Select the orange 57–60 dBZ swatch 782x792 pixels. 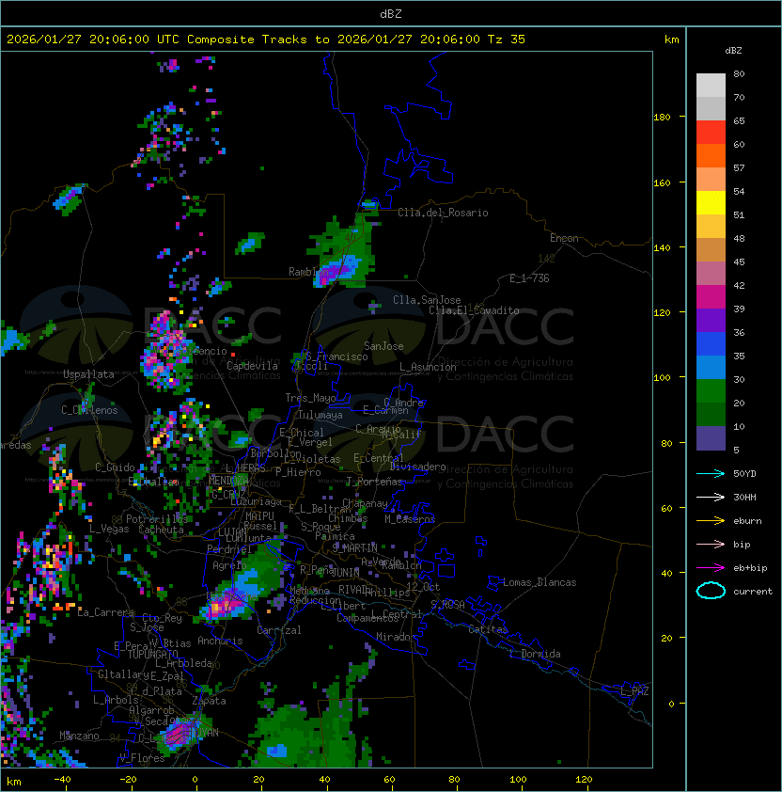pyautogui.click(x=711, y=156)
